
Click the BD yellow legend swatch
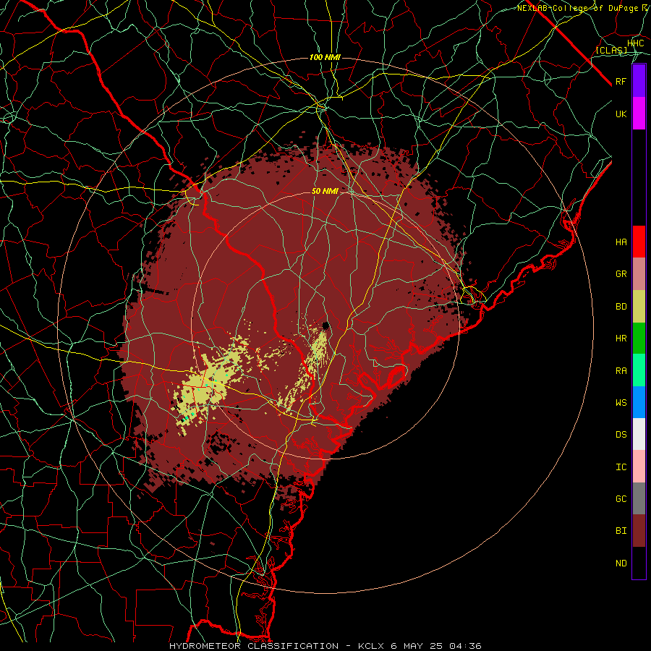coord(639,306)
